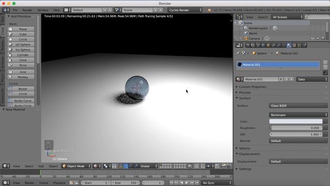
Task: Click the Grid mesh icon
Action: pos(10,72)
